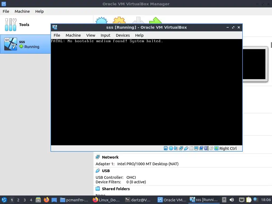Open the File menu in sss VM window

(57, 35)
